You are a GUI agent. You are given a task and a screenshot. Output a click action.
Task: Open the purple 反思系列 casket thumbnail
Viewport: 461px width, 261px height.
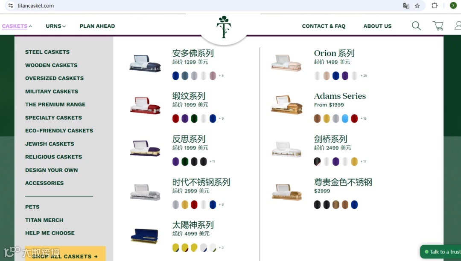tap(145, 148)
